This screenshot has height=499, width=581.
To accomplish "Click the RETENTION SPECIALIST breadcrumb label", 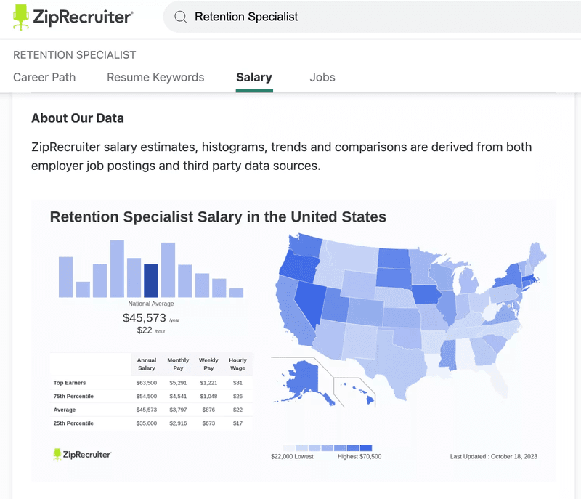I will (74, 54).
